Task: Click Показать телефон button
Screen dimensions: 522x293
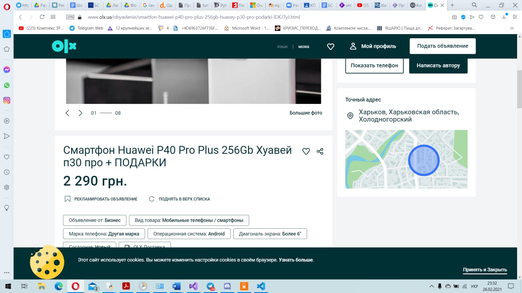Action: coord(374,65)
